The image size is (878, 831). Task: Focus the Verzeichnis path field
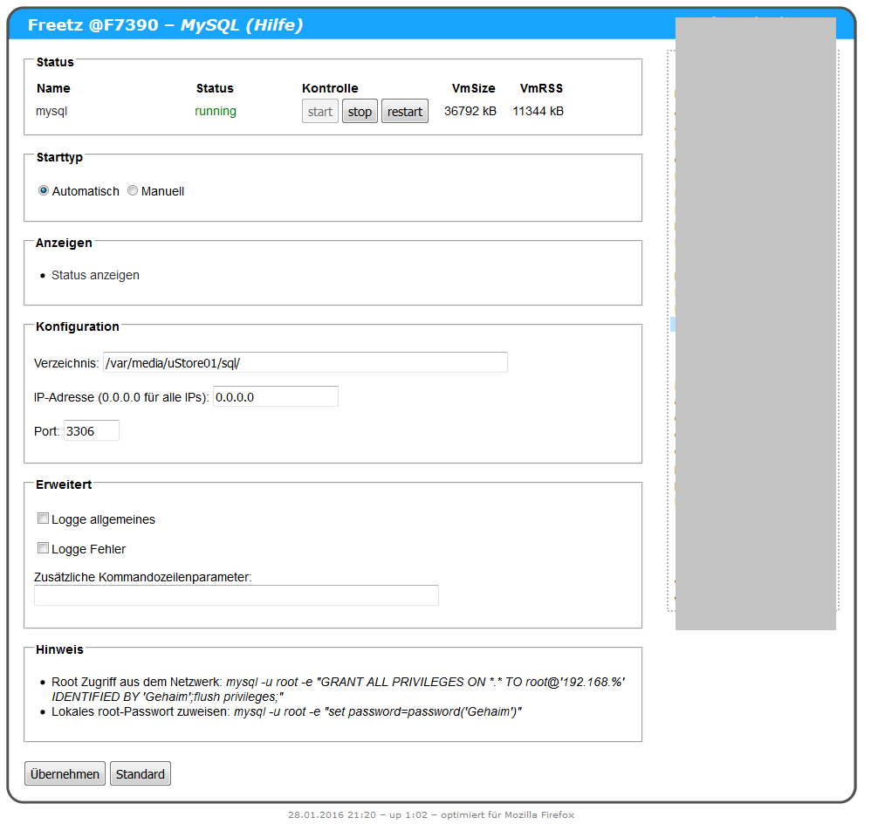click(305, 362)
